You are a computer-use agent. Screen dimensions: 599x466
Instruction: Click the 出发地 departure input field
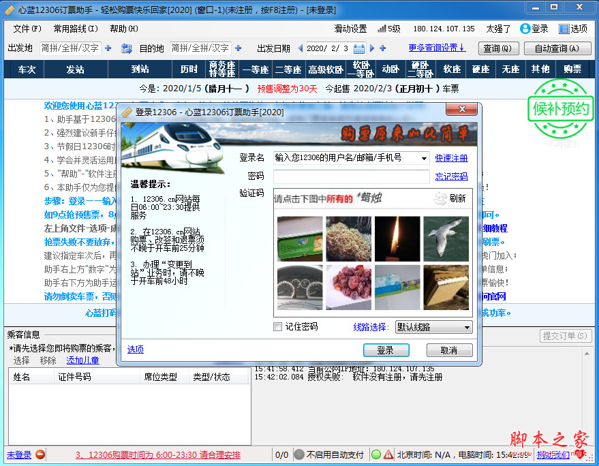pos(70,48)
